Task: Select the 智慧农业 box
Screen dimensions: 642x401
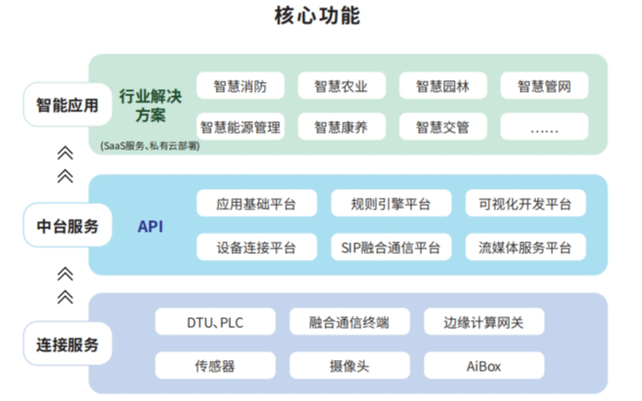Action: (x=341, y=86)
